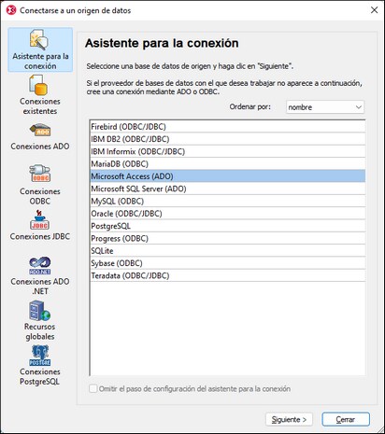Viewport: 385px width, 434px height.
Task: Click the Siguiente > button
Action: click(289, 419)
